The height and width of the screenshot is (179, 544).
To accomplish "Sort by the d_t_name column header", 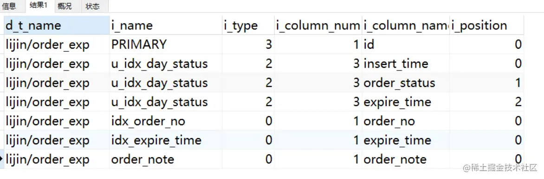I will pos(57,26).
